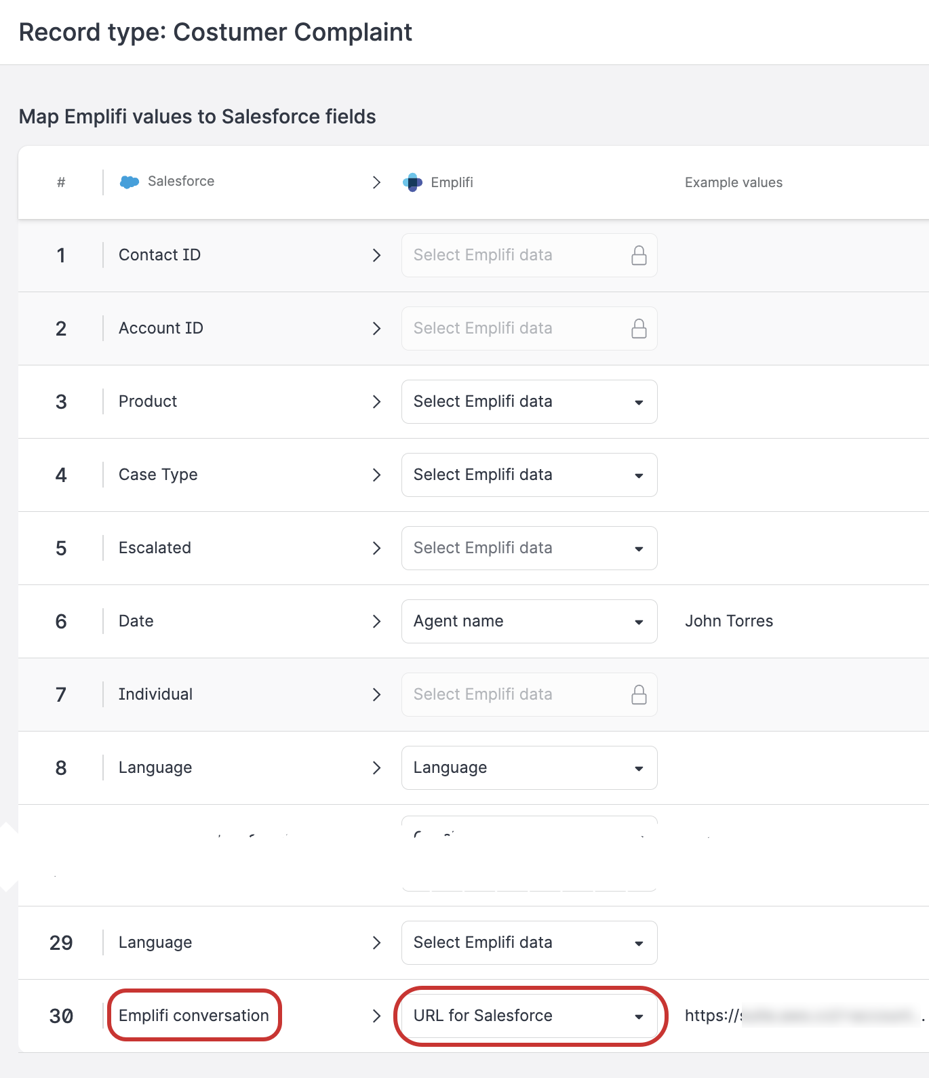Open the Emplifi data dropdown for Case Type
The height and width of the screenshot is (1078, 929).
[x=529, y=475]
